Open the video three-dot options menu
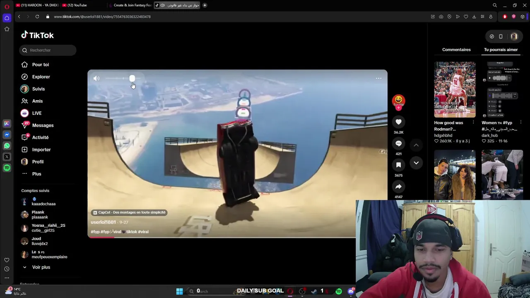Screen dimensions: 530x298 pos(378,78)
